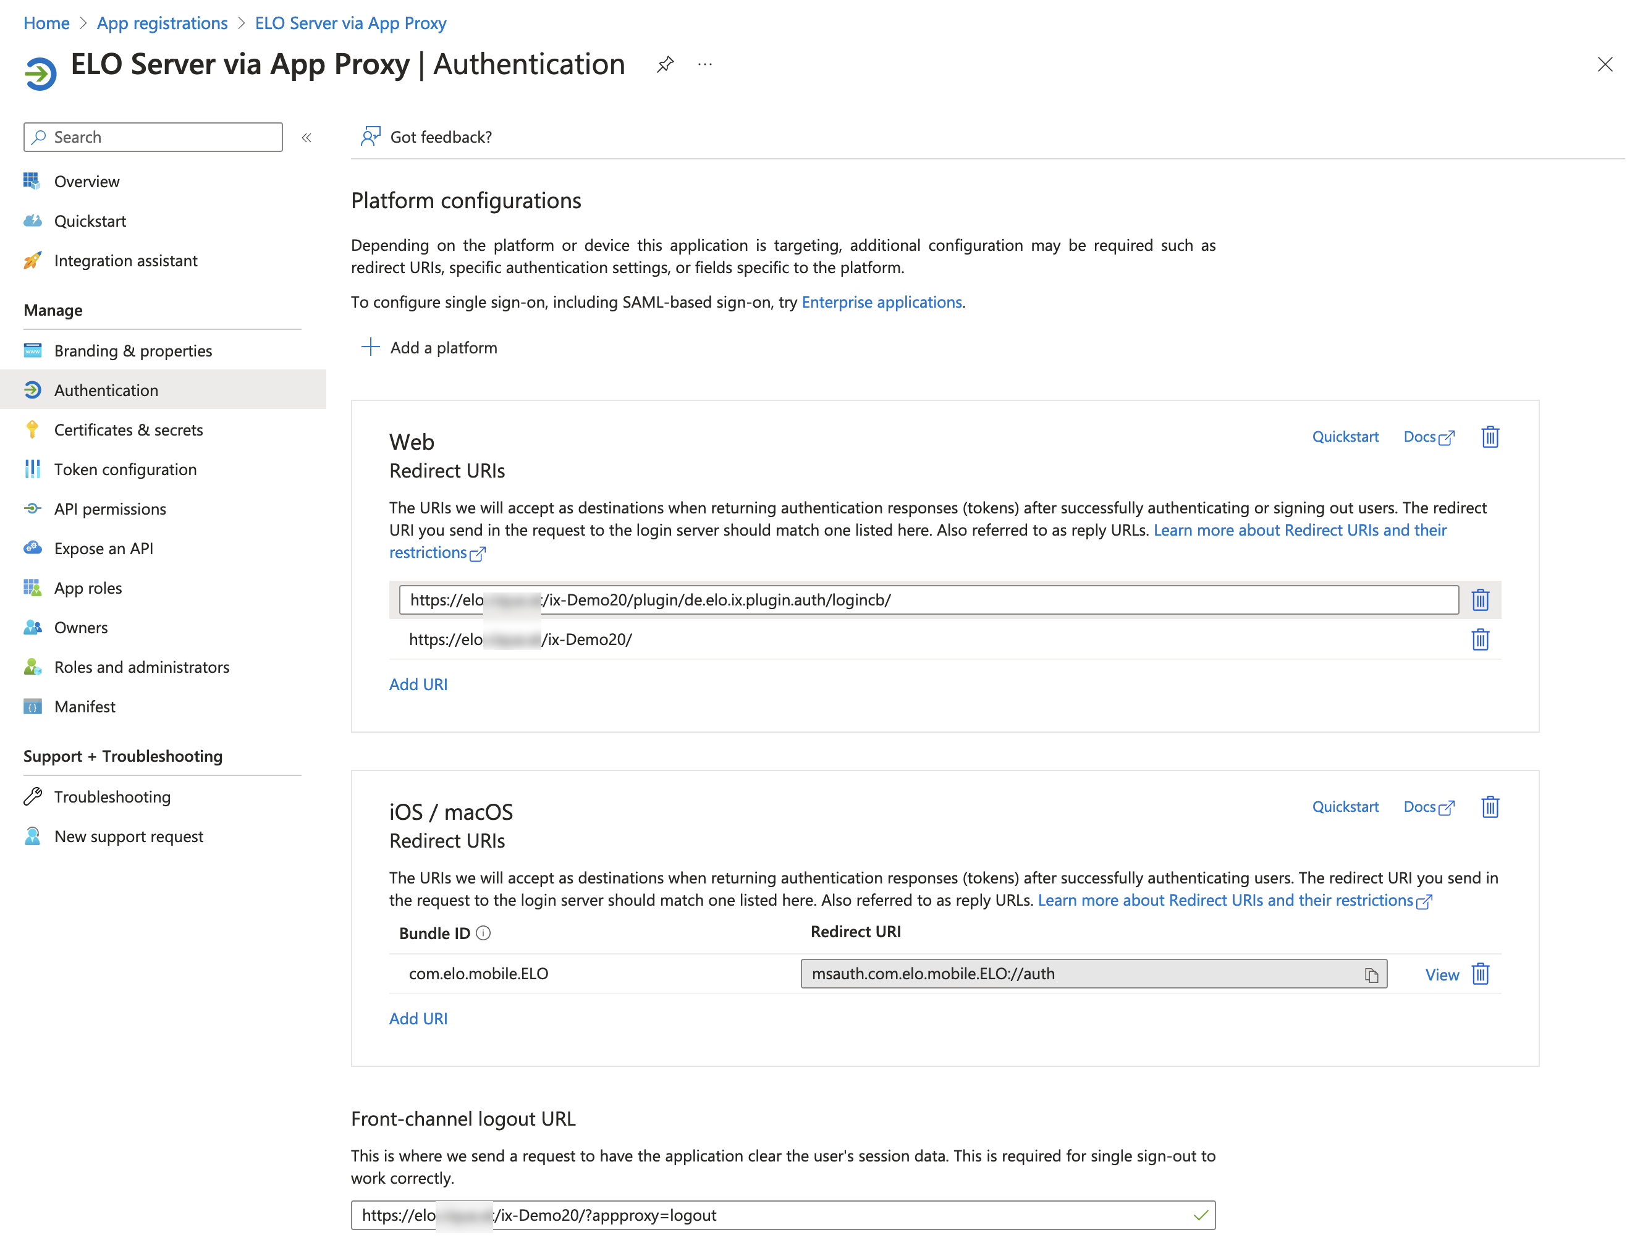Screen dimensions: 1627x1256
Task: Go to App registrations breadcrumb
Action: (162, 23)
